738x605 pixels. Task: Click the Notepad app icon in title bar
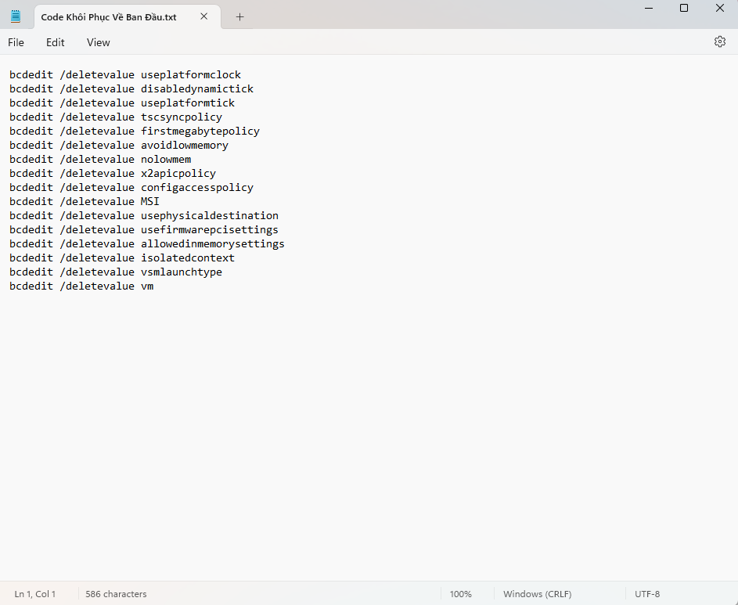coord(16,16)
